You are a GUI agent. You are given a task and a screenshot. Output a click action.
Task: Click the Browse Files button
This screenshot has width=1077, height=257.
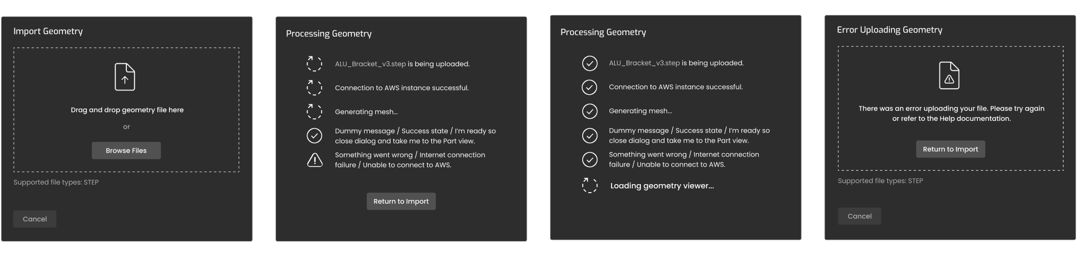(x=126, y=151)
